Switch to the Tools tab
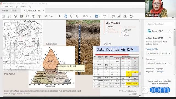The width and height of the screenshot is (176, 99). coord(14,10)
